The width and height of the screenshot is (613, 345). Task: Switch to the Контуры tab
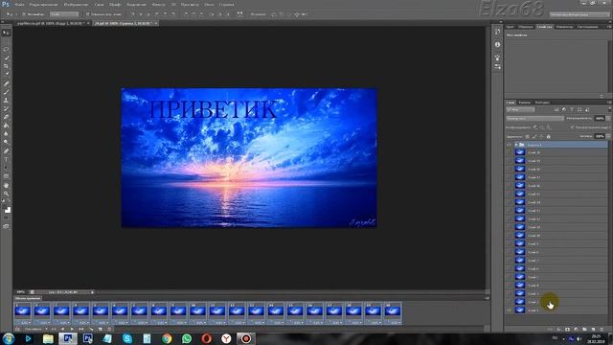542,103
